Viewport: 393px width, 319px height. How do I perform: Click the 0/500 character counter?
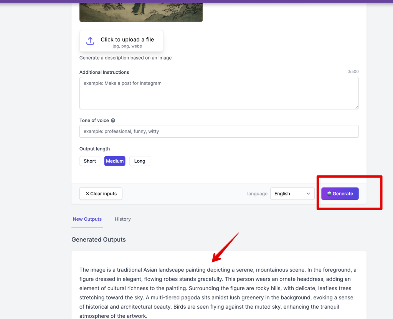point(353,71)
